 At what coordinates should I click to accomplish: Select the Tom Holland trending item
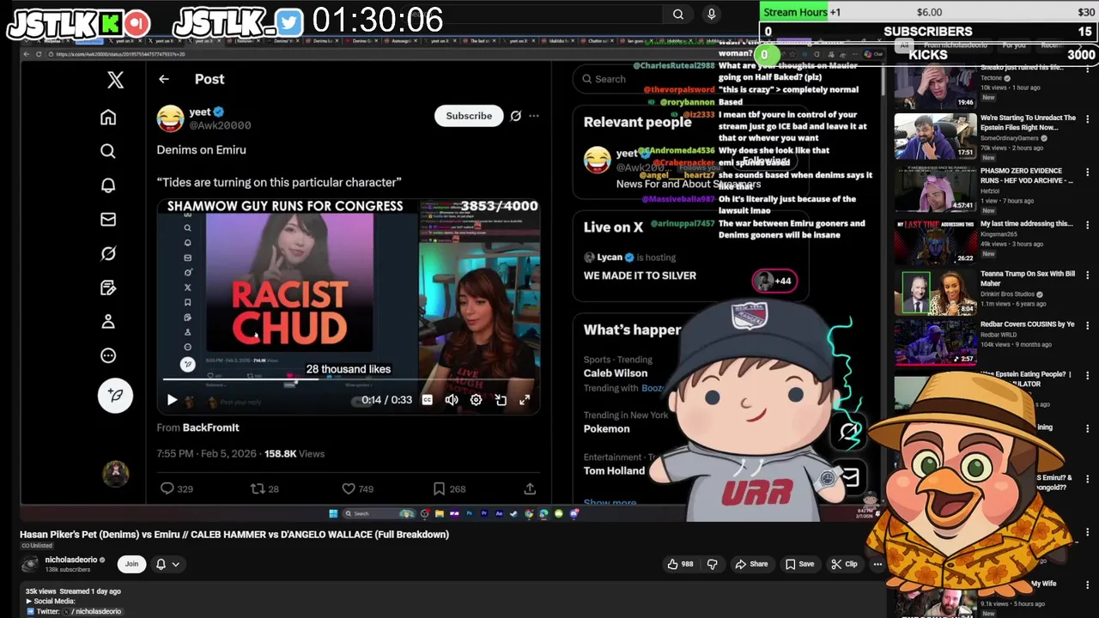614,470
